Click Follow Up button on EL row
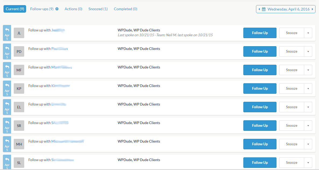Image resolution: width=319 pixels, height=170 pixels. tap(260, 107)
